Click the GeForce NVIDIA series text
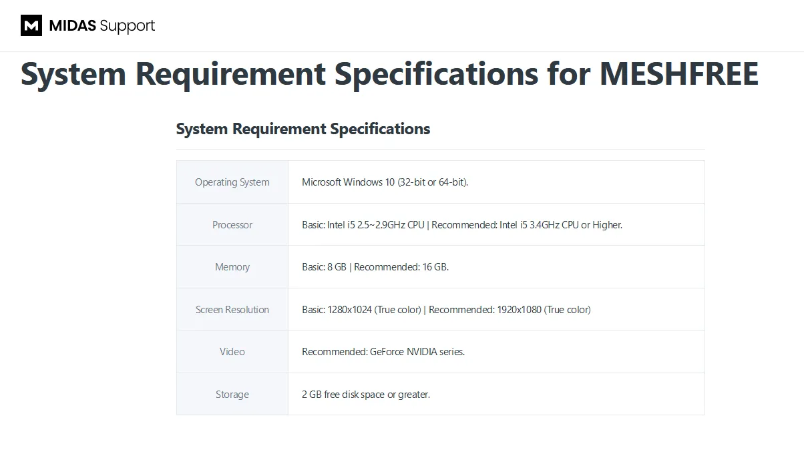Screen dimensions: 804x456 point(383,352)
